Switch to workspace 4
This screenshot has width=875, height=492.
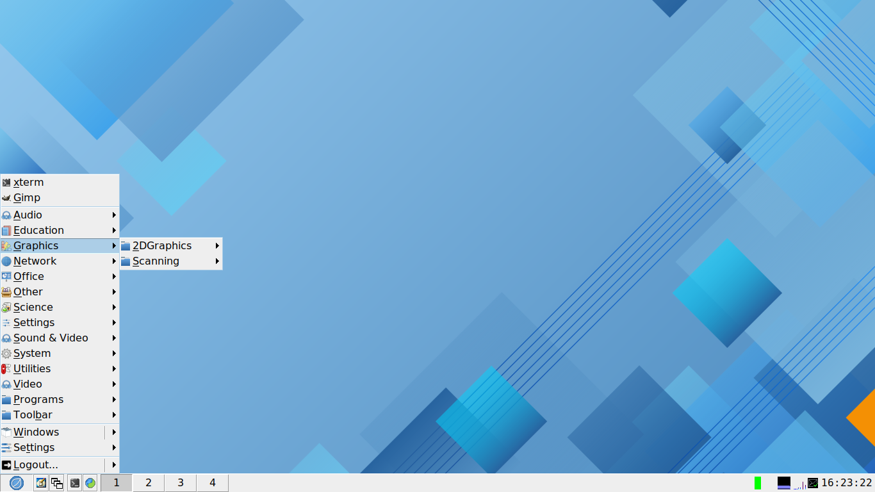tap(213, 483)
